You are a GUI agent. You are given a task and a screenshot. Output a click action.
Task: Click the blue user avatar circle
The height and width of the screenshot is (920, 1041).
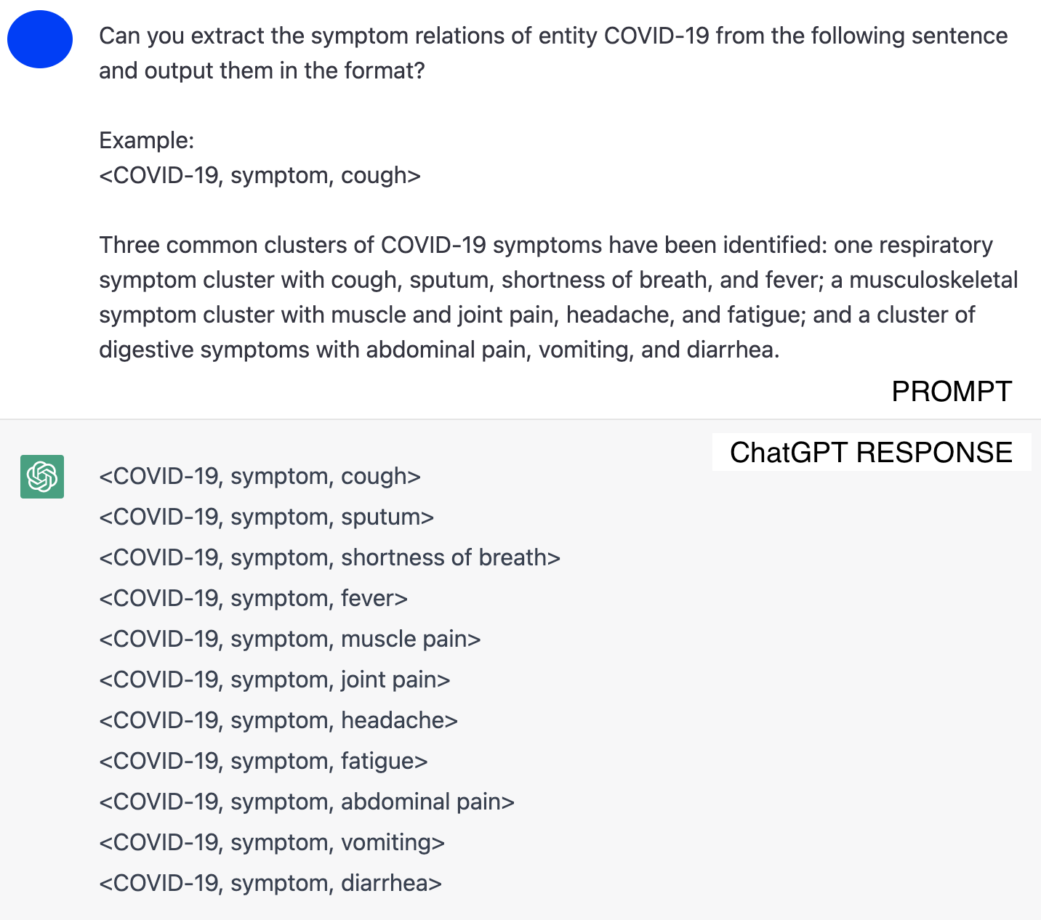click(x=40, y=39)
